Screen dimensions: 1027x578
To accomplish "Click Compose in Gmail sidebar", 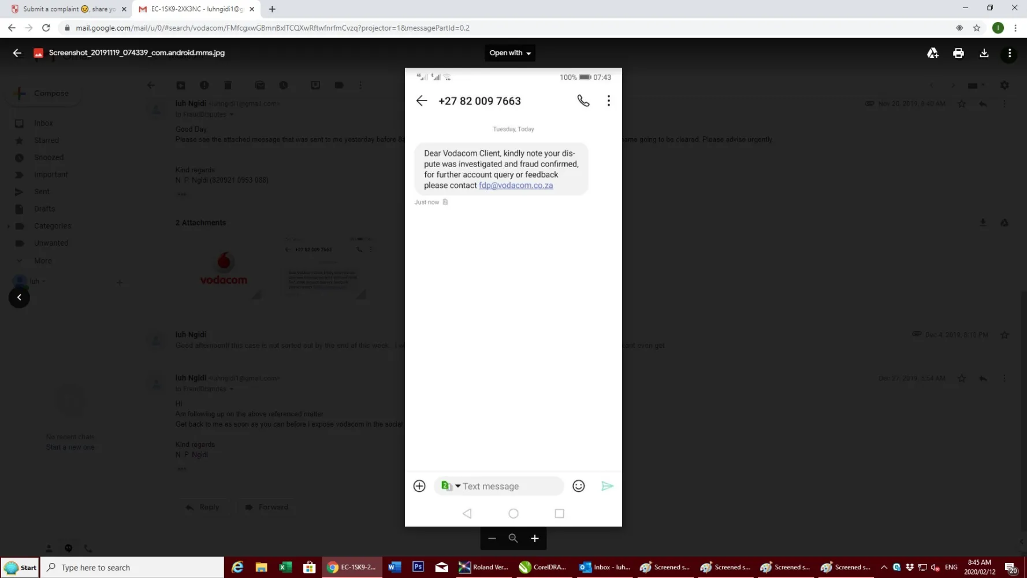I will tap(43, 93).
